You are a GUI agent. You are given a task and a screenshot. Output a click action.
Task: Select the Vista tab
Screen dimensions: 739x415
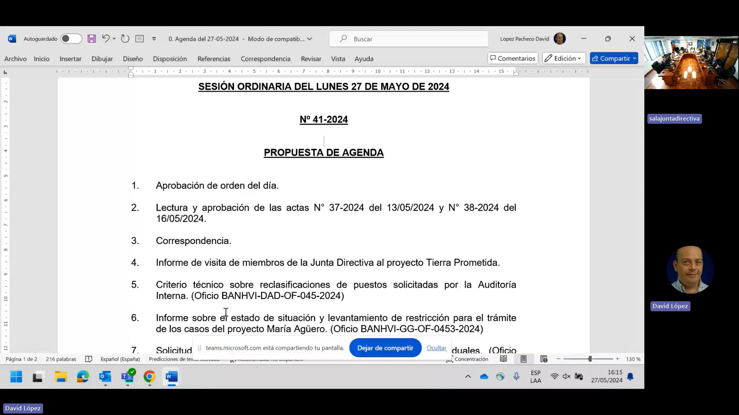[338, 59]
